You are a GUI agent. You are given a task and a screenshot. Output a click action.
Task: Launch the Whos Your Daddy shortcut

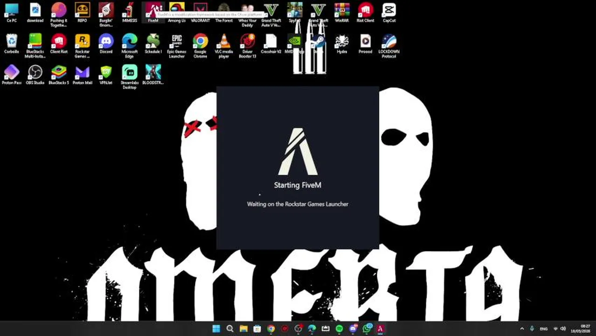pyautogui.click(x=247, y=14)
